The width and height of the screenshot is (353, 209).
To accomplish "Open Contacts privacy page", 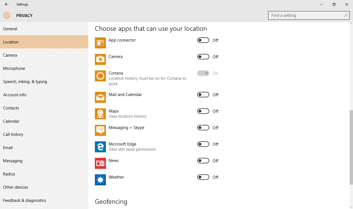I will [44, 108].
